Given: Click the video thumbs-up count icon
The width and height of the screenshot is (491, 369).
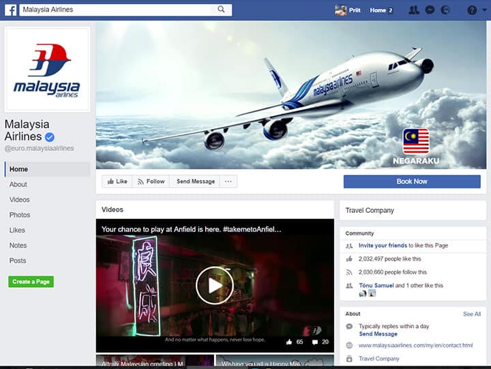Looking at the screenshot, I should click(289, 342).
